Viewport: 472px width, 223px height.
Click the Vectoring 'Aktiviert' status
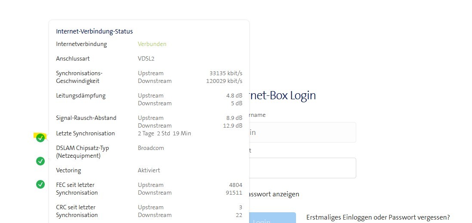(149, 170)
